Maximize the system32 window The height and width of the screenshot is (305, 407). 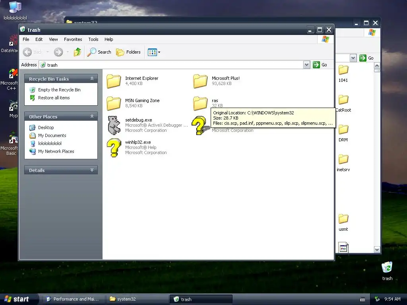click(x=366, y=23)
